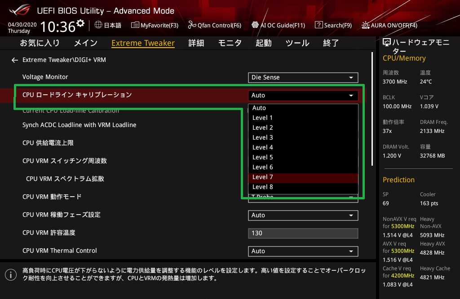
Task: Click 32768 MB capacity value
Action: (x=432, y=156)
